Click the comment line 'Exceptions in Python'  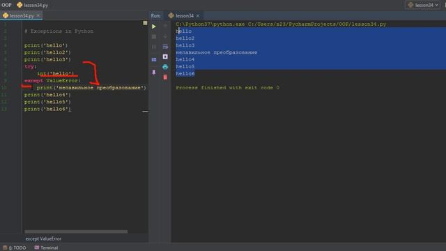(59, 31)
